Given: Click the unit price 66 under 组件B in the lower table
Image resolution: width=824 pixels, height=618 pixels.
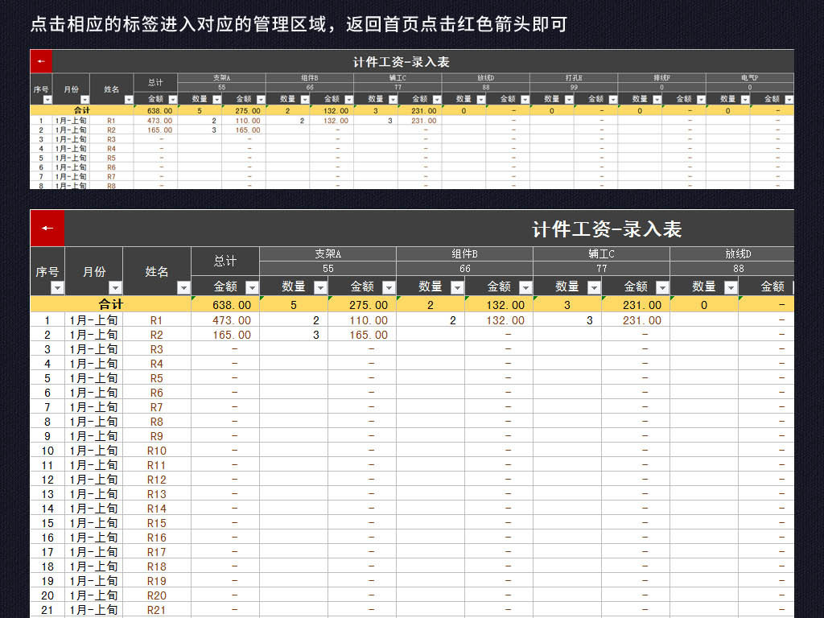Looking at the screenshot, I should click(x=464, y=269).
